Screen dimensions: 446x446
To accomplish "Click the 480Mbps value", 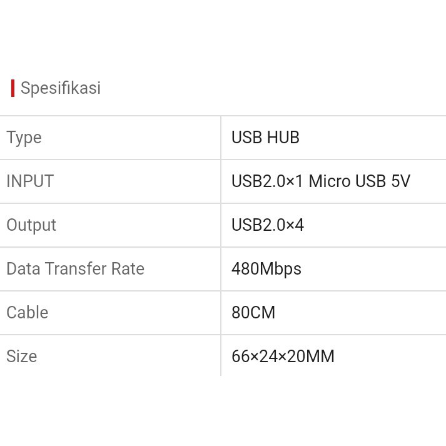I will click(x=266, y=269).
